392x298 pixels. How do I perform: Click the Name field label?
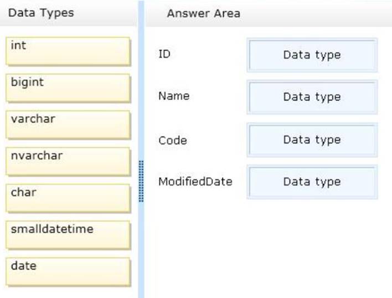173,96
